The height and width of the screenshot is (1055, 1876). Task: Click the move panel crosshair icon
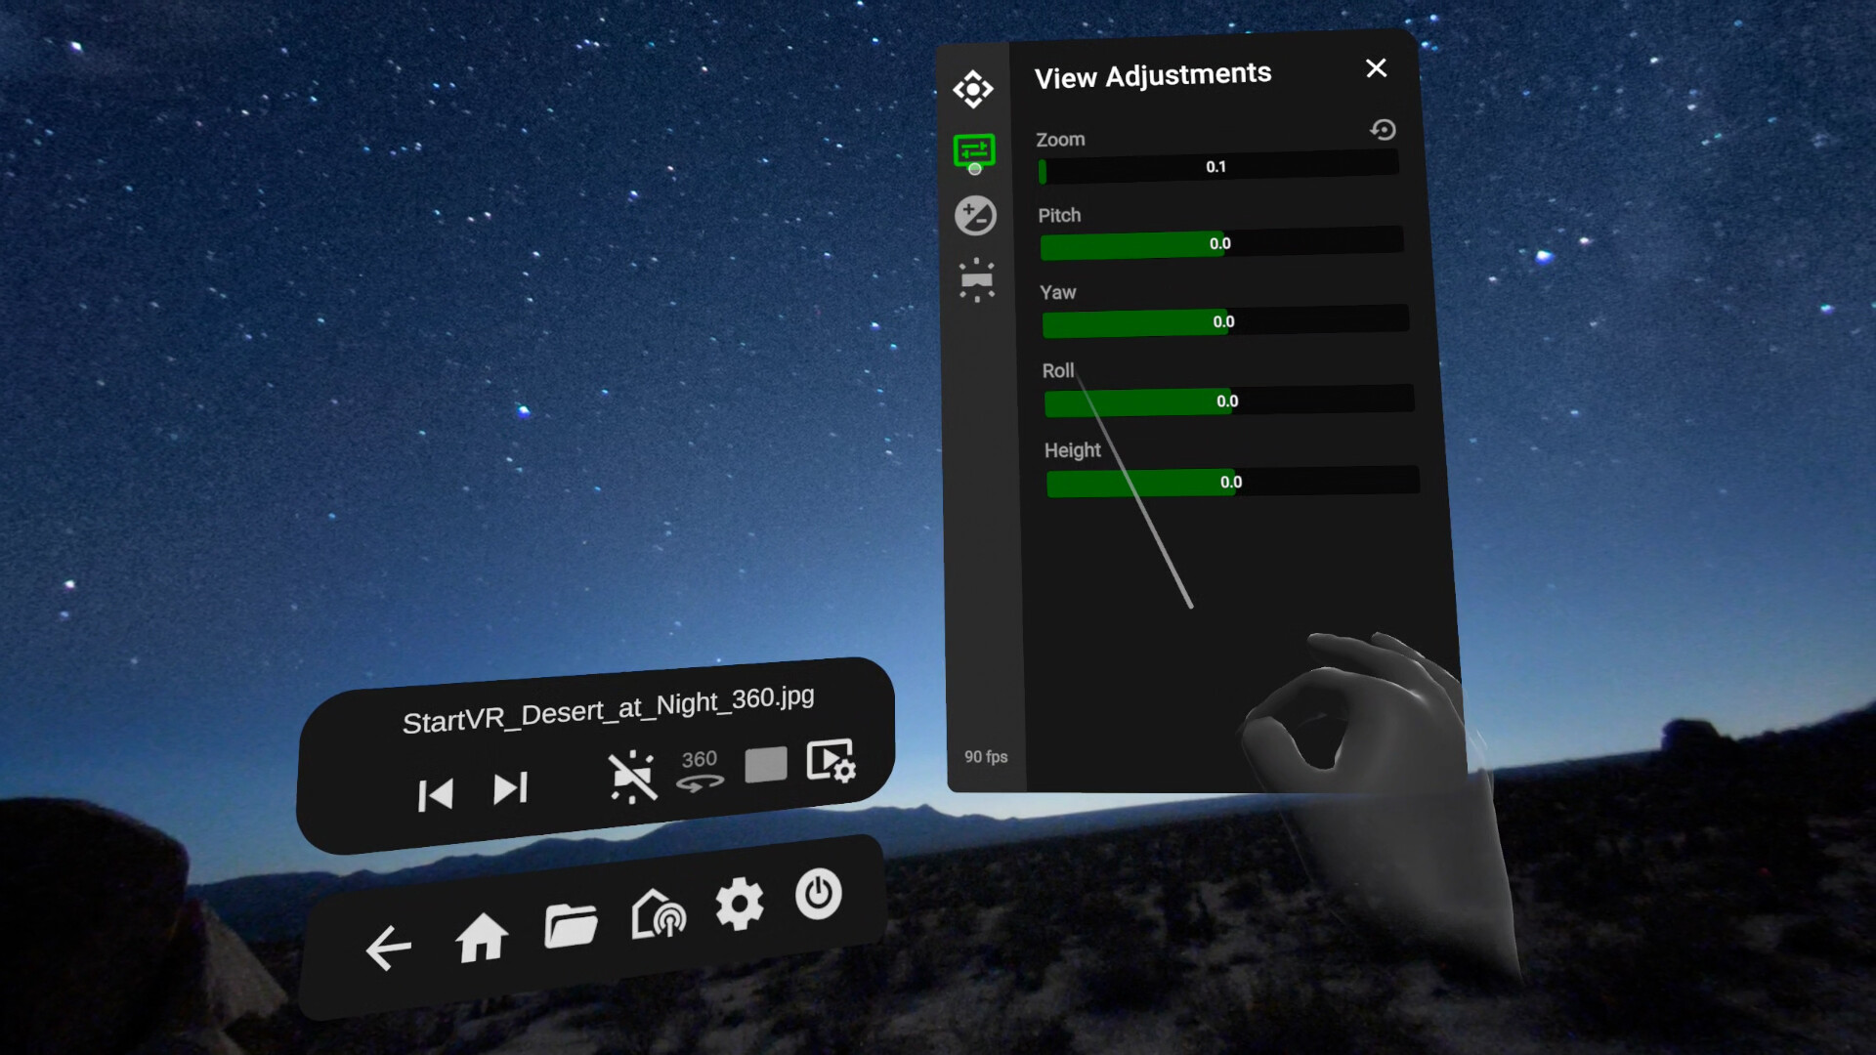click(973, 89)
